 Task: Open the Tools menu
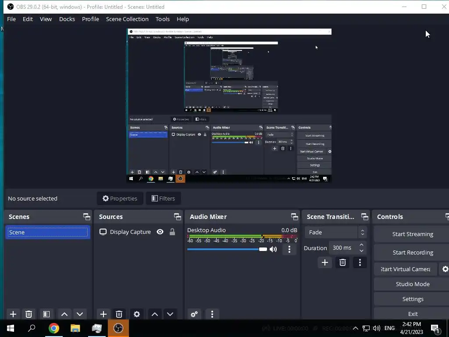click(163, 19)
